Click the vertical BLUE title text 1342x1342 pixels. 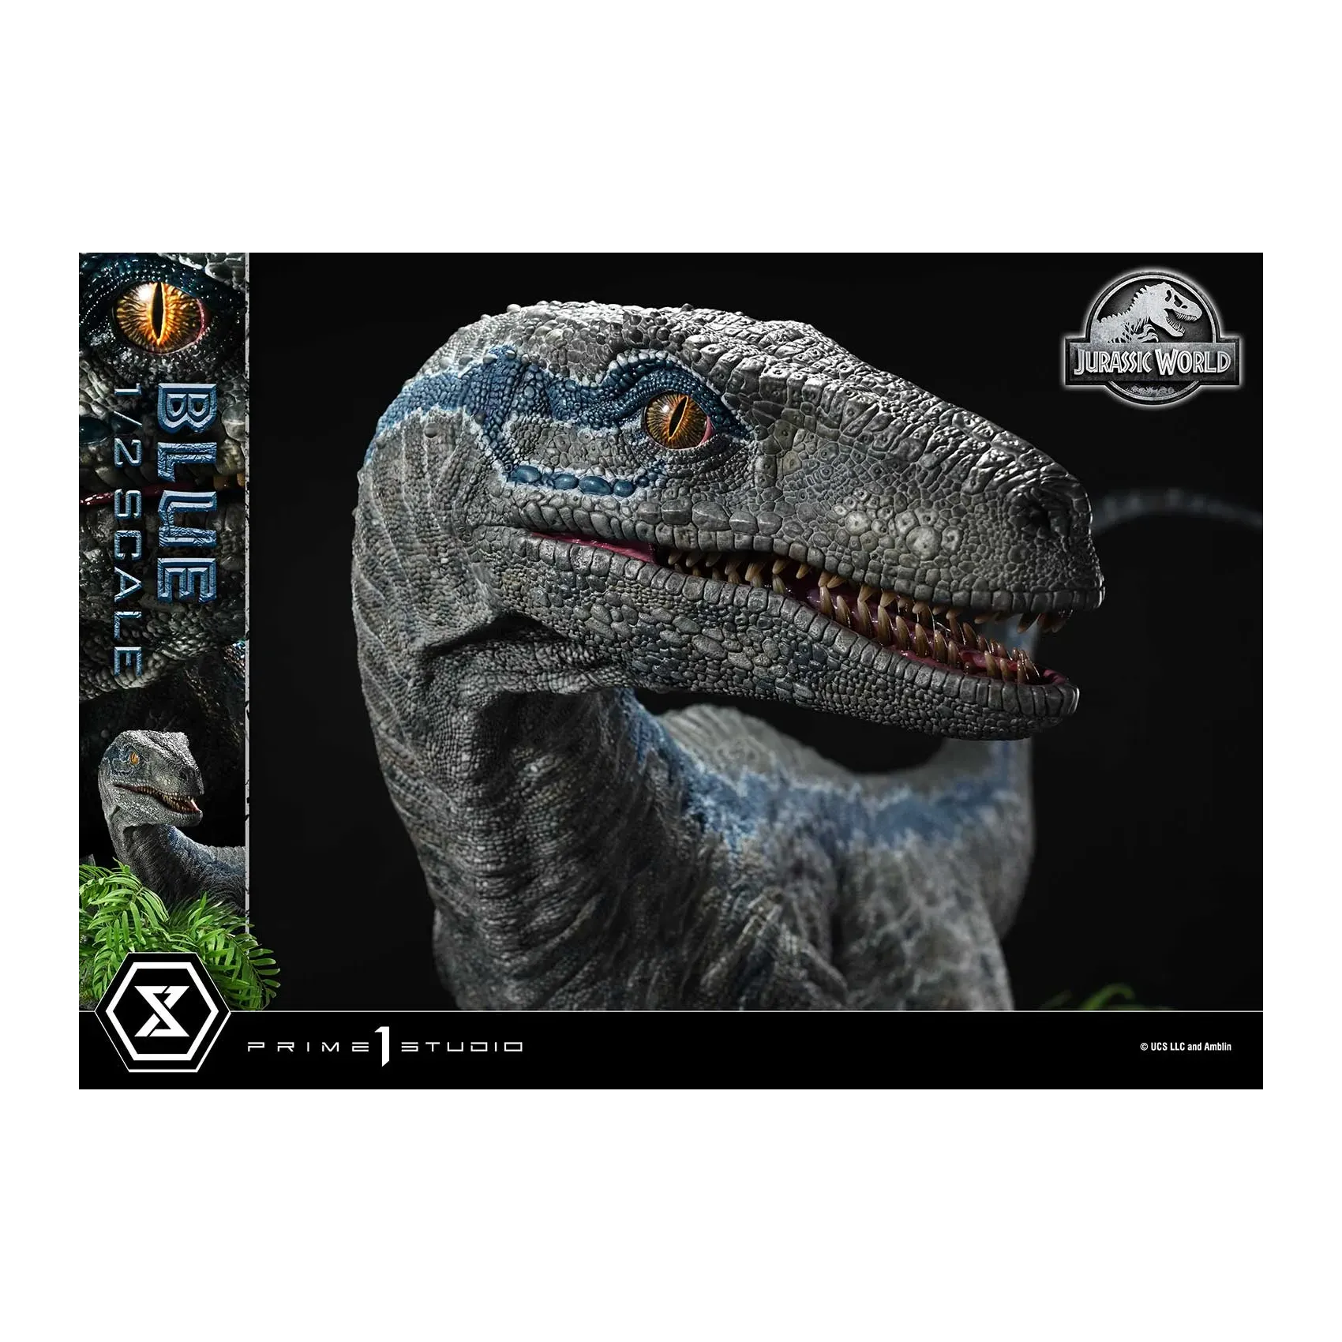[186, 493]
